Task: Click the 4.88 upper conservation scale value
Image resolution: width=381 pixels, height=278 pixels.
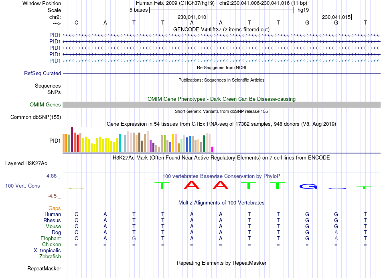Action: tap(51, 176)
